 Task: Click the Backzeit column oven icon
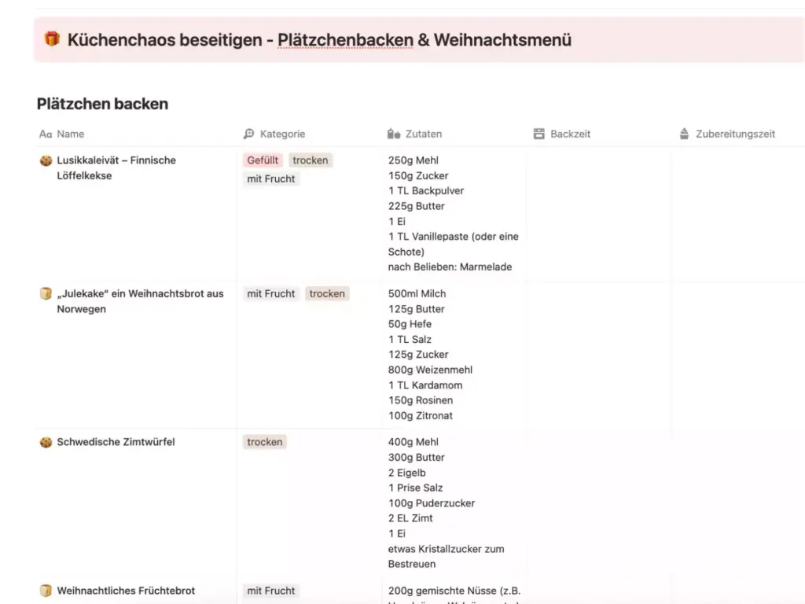click(x=539, y=134)
